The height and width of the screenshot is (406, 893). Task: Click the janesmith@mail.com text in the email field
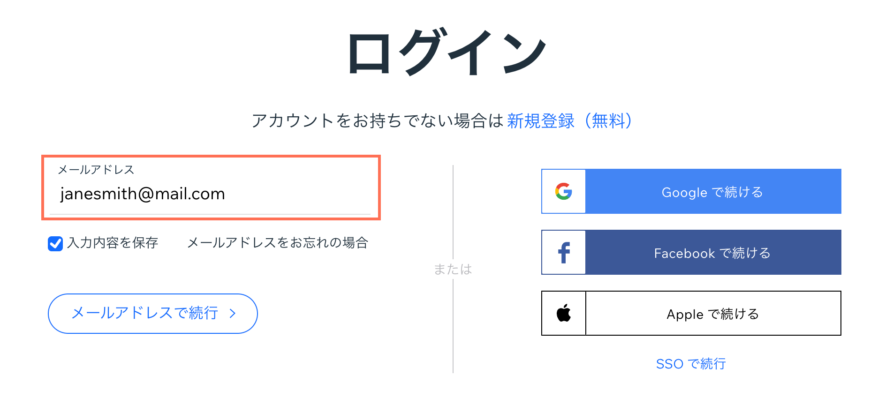(x=143, y=194)
